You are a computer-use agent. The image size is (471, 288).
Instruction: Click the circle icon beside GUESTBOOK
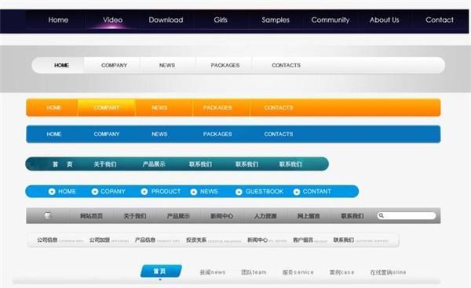(239, 192)
